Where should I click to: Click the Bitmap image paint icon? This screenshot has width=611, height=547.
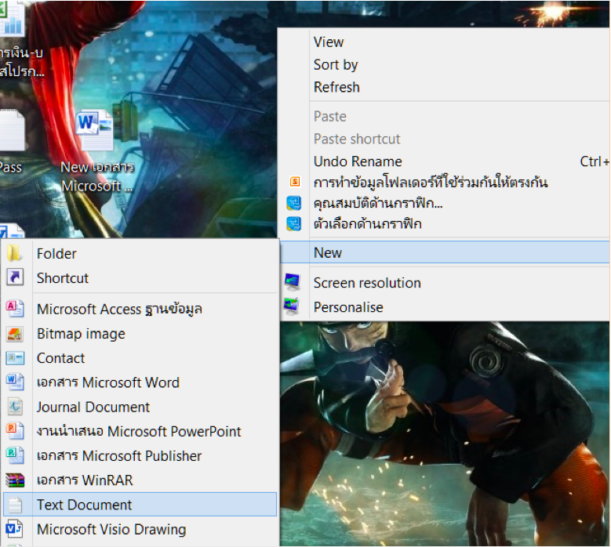pyautogui.click(x=15, y=334)
